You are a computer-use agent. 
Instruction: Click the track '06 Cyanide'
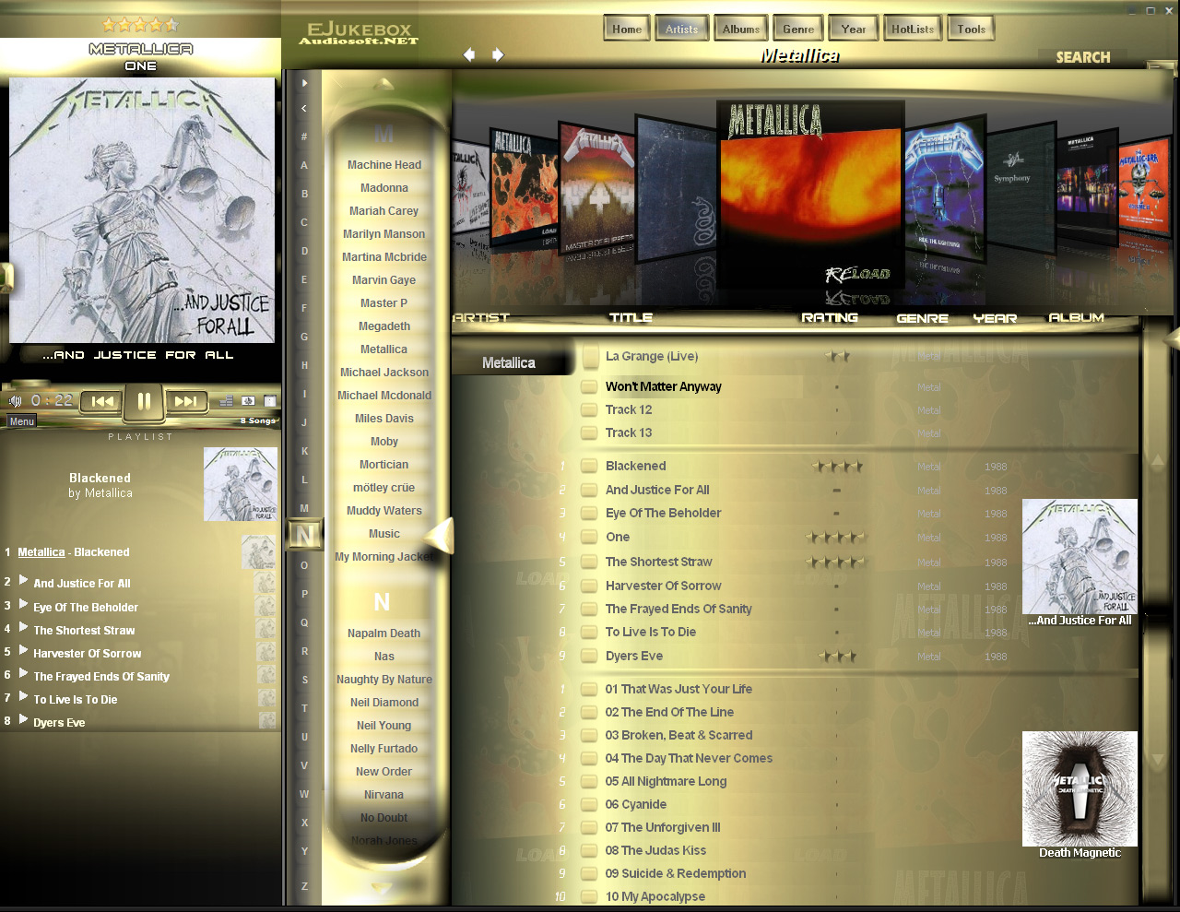pyautogui.click(x=635, y=804)
